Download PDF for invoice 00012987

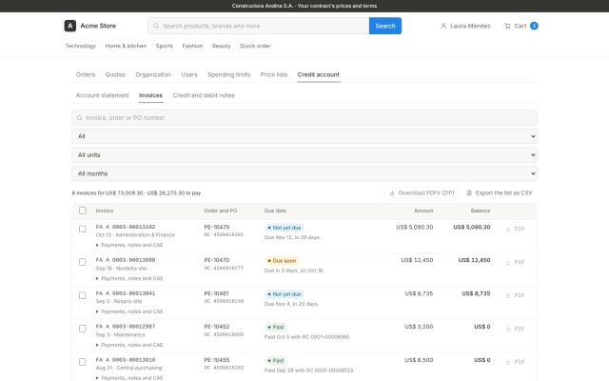pos(516,329)
